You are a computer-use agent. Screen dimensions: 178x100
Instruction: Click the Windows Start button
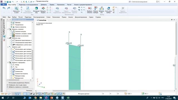(x=3, y=98)
